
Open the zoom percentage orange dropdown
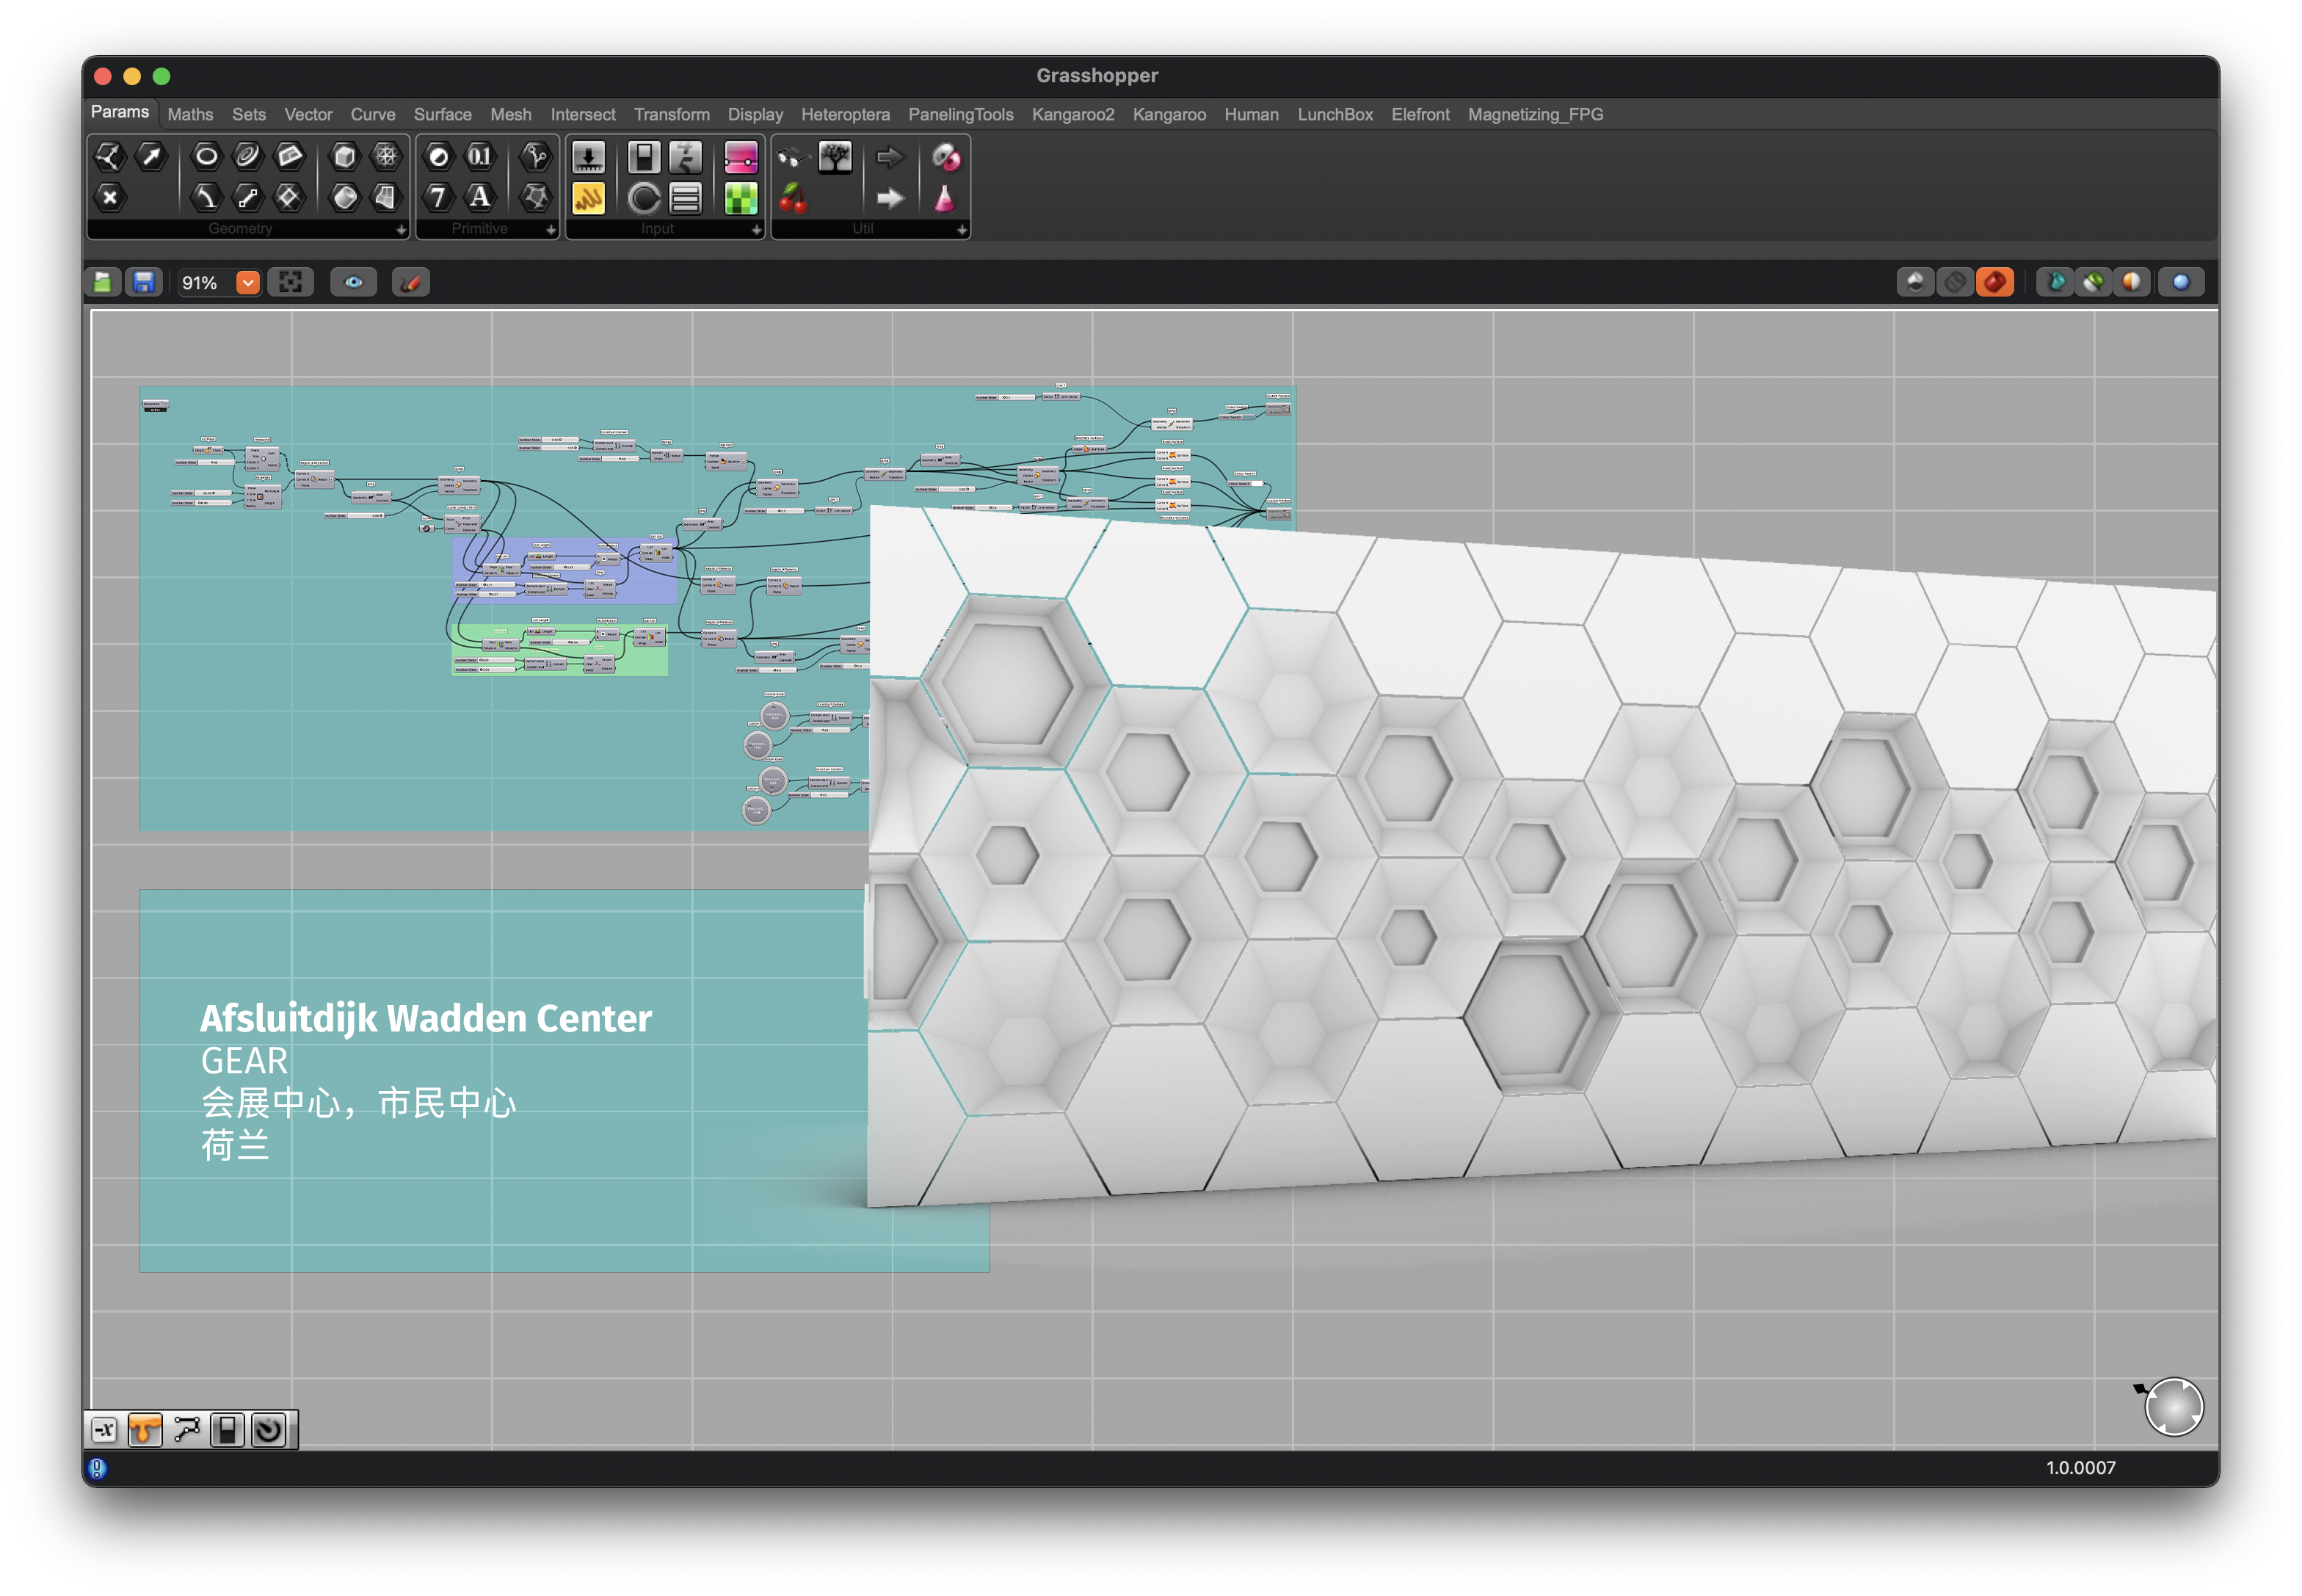click(x=247, y=283)
